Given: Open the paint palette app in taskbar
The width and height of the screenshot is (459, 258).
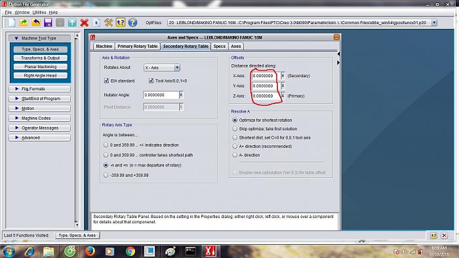Looking at the screenshot, I should click(170, 251).
